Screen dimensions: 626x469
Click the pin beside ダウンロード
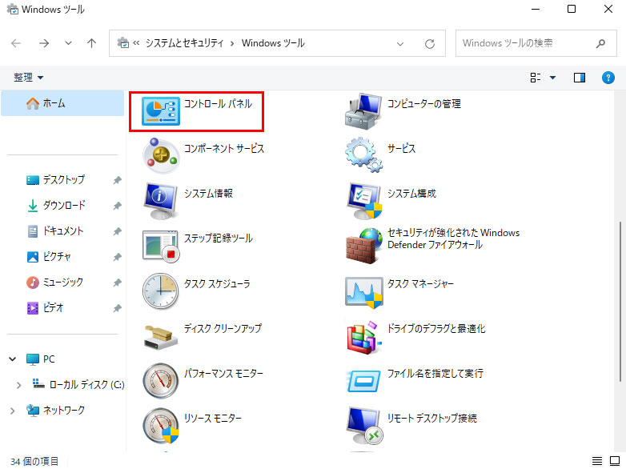[x=117, y=206]
